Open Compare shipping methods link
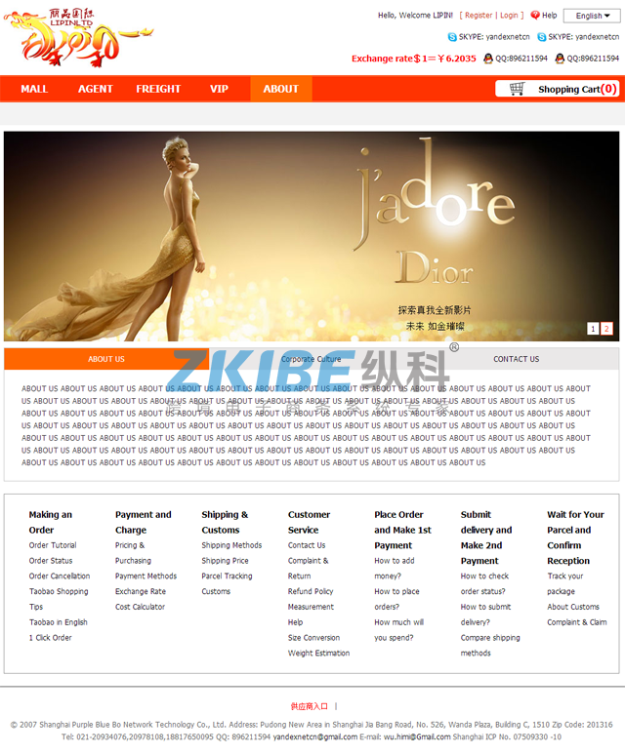Image resolution: width=625 pixels, height=755 pixels. coord(490,645)
